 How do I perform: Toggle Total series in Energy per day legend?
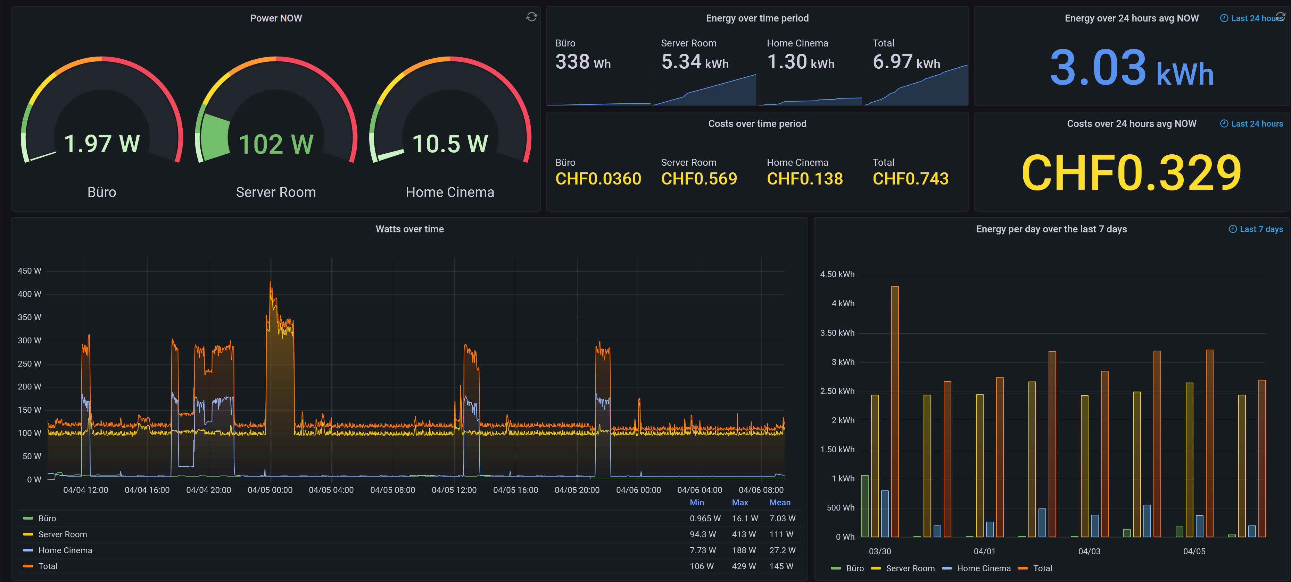1042,568
